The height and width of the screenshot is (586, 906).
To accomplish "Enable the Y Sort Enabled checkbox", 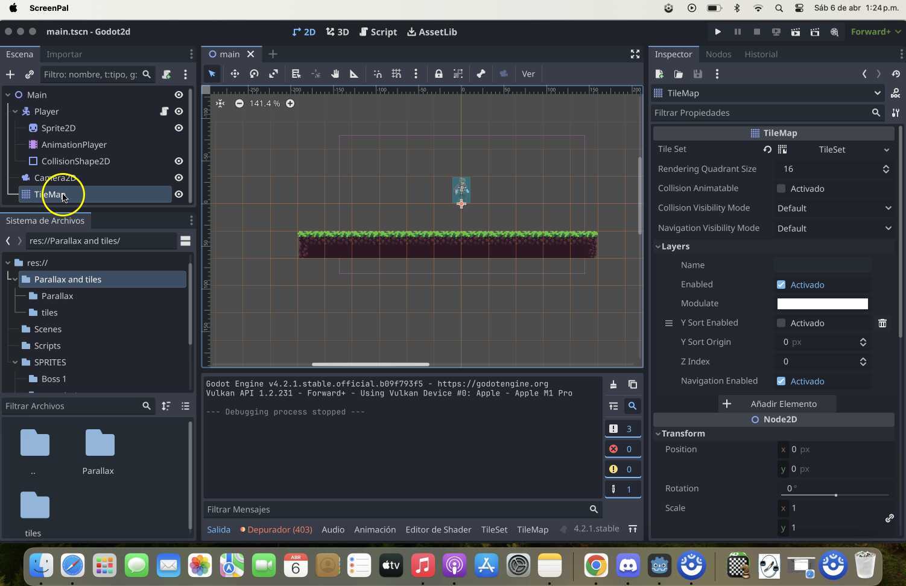I will [x=781, y=323].
